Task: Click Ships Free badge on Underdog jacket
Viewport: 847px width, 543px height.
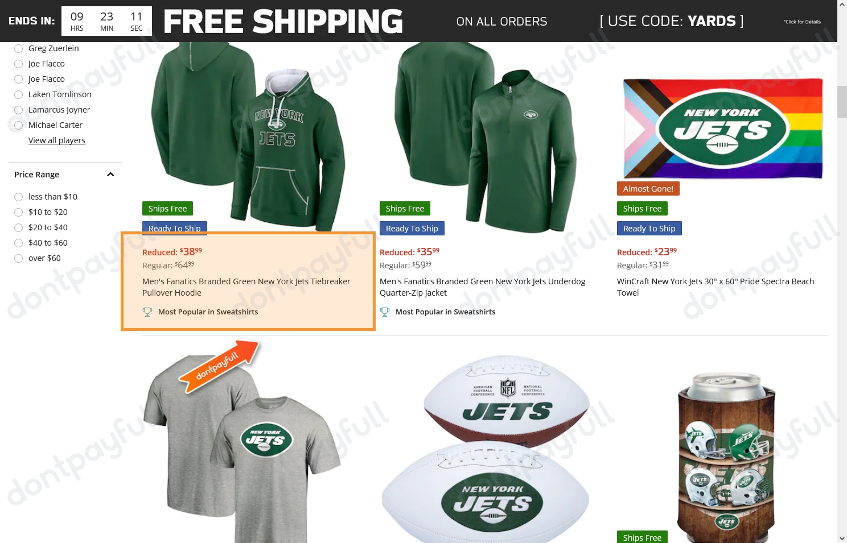Action: point(405,209)
